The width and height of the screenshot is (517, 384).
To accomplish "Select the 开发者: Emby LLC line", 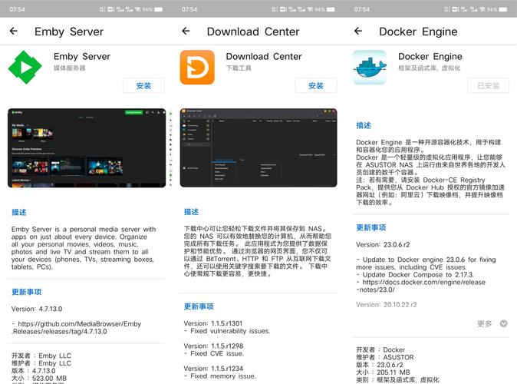I will coord(41,356).
